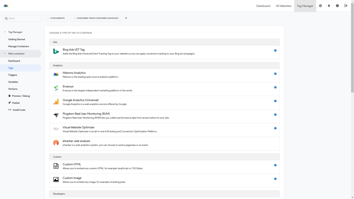354x199 pixels.
Task: Click the search magnifier icon
Action: coord(6,19)
